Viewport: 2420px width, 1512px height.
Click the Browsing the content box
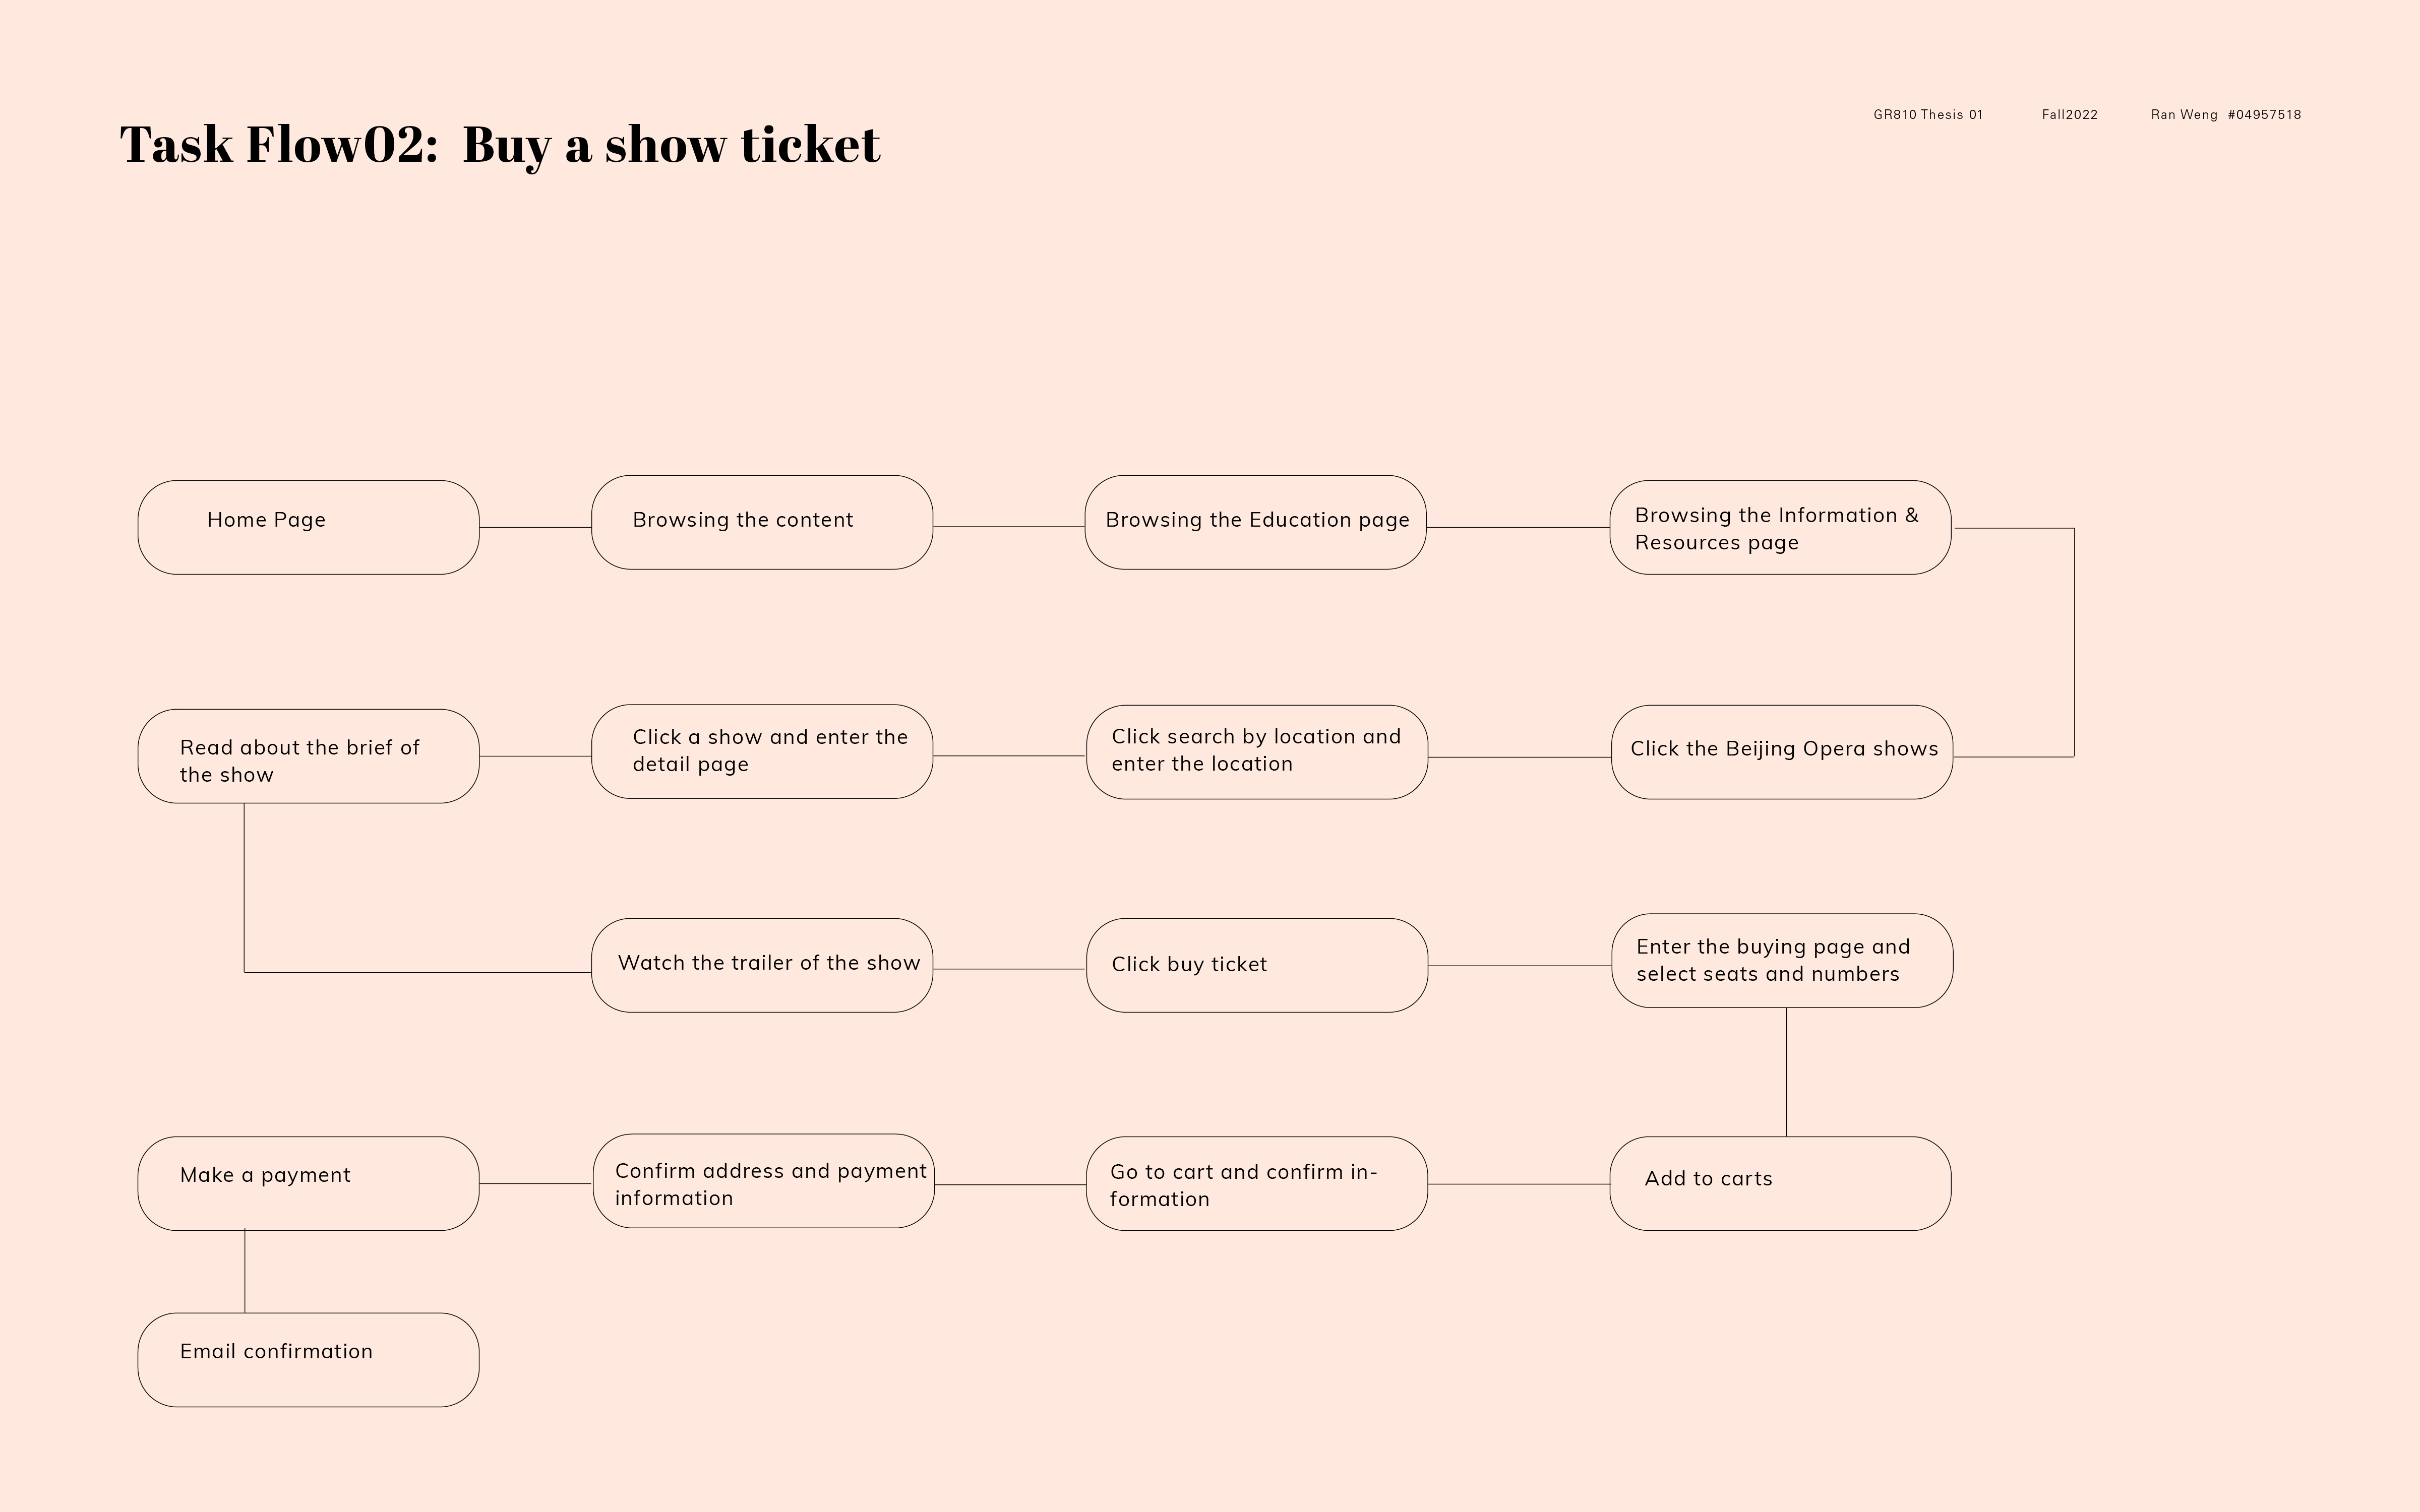pyautogui.click(x=762, y=522)
